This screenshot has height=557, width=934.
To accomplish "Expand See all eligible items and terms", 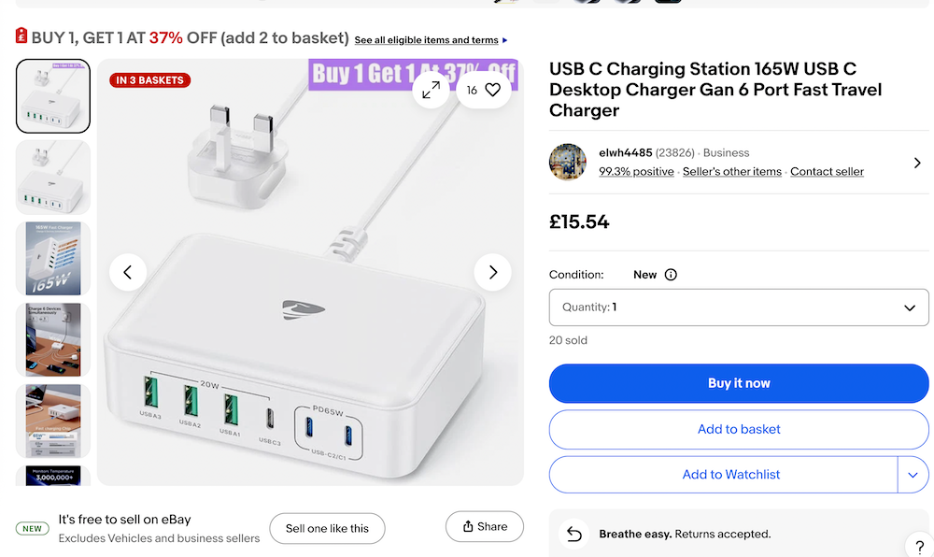I will (431, 40).
